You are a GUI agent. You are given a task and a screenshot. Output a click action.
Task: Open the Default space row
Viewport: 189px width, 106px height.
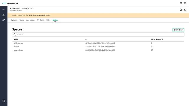click(98, 47)
